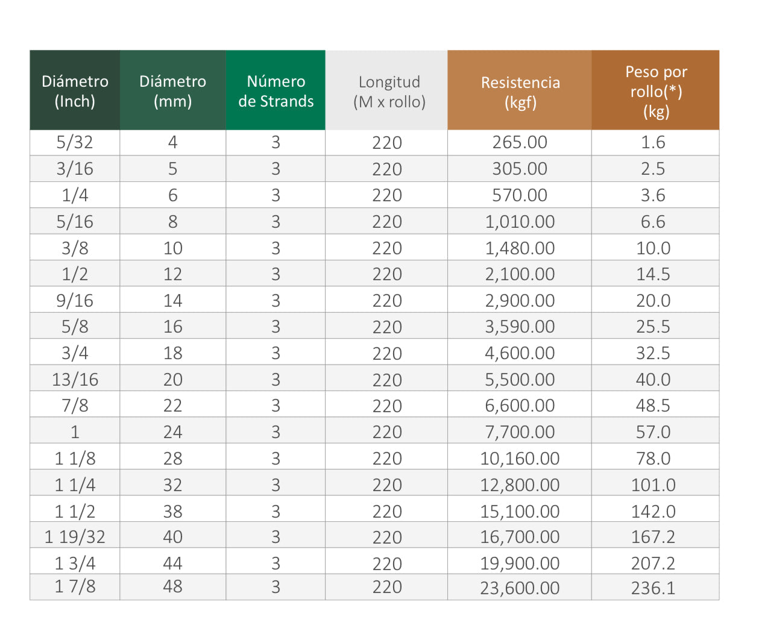Select the 14.5 weight value
The width and height of the screenshot is (765, 631).
(653, 274)
